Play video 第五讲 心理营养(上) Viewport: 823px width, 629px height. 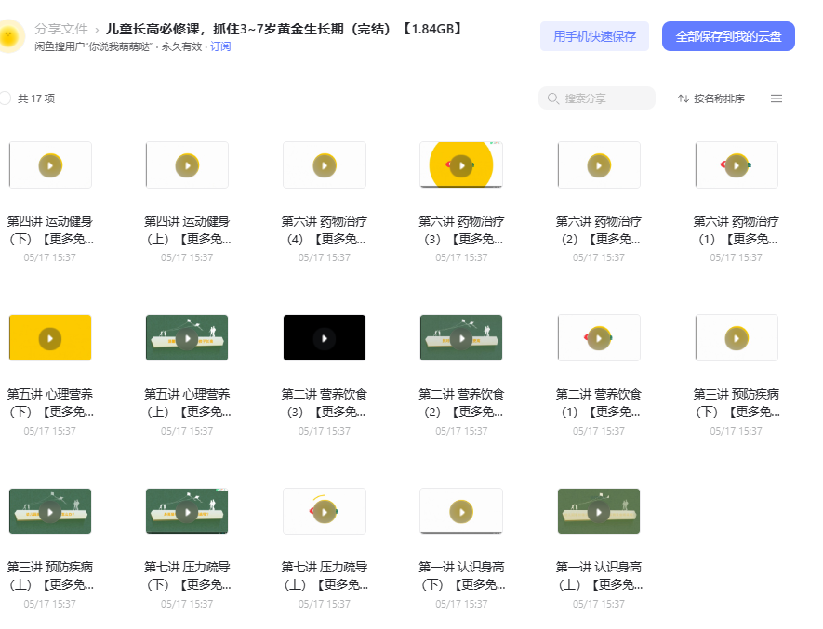click(x=187, y=338)
